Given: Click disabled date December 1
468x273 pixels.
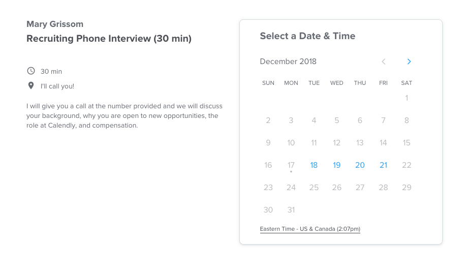Looking at the screenshot, I should pyautogui.click(x=407, y=98).
